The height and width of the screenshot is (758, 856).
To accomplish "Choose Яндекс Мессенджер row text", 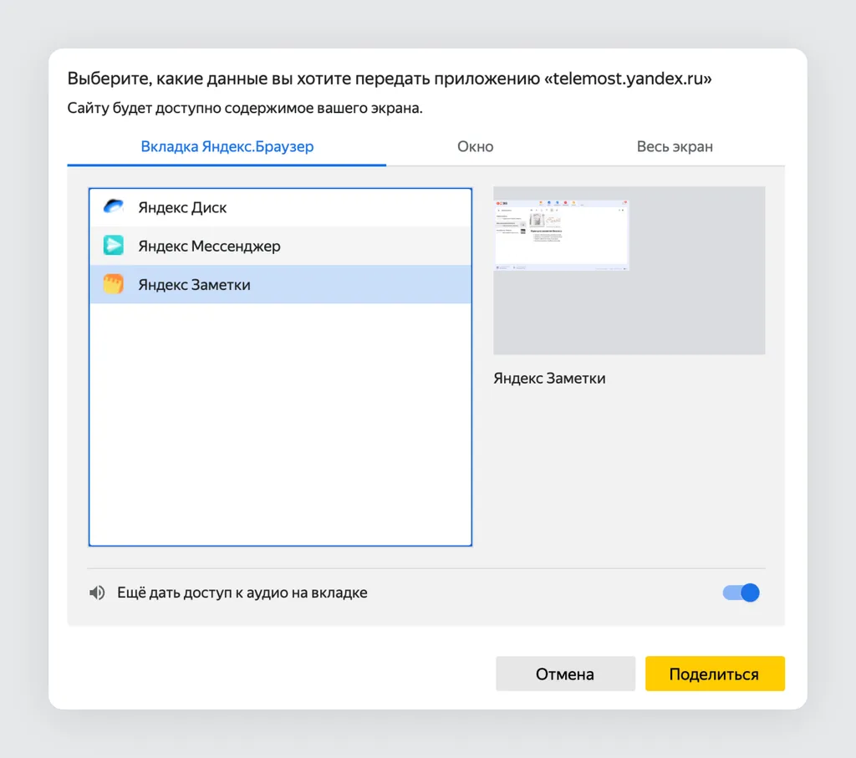I will 209,246.
